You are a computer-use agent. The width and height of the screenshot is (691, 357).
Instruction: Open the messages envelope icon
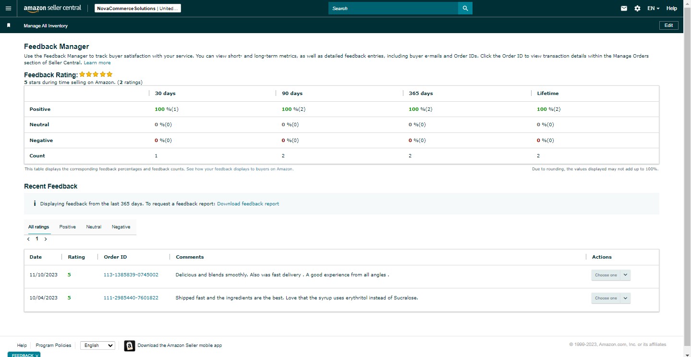tap(624, 8)
